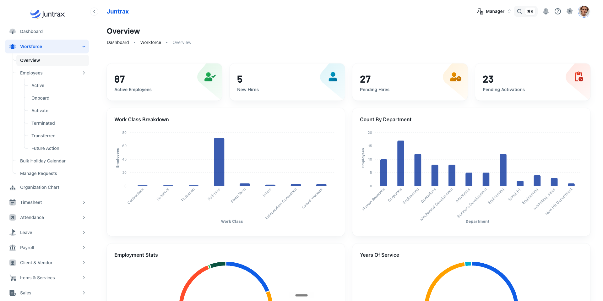
Task: Open the user profile avatar
Action: (584, 11)
